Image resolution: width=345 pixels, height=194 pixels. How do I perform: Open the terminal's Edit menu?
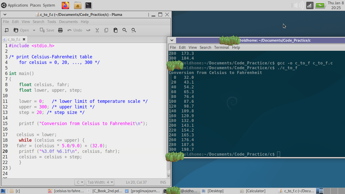182,47
